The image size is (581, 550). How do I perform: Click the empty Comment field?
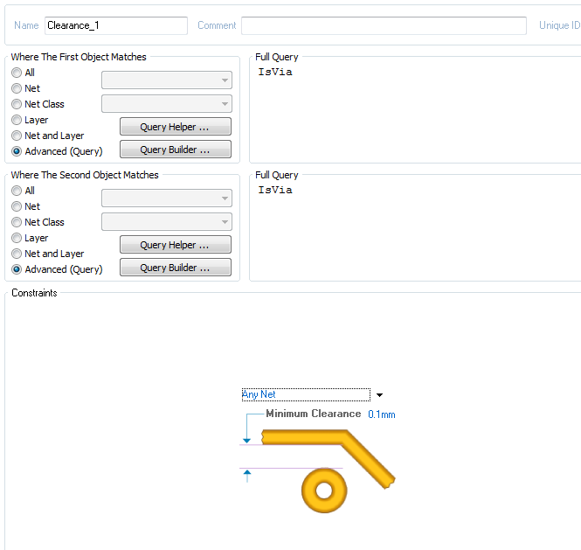(x=384, y=25)
